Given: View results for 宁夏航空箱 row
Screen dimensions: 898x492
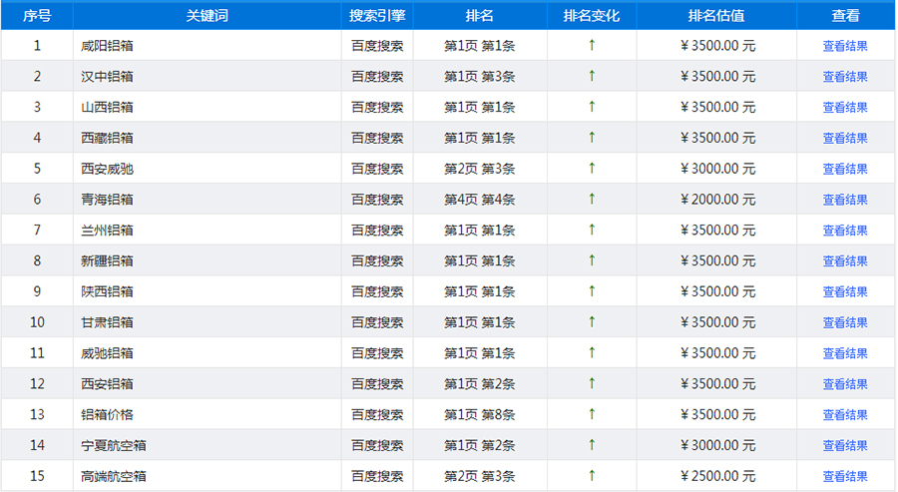Looking at the screenshot, I should 845,446.
